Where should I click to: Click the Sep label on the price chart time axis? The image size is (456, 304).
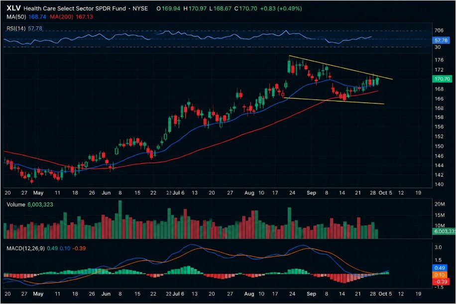click(311, 193)
